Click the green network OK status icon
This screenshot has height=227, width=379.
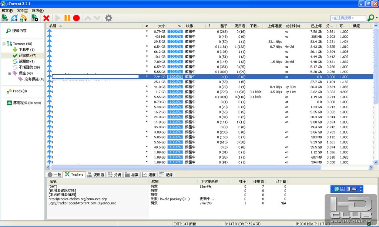click(369, 224)
